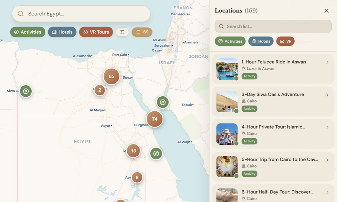Expand the 3-Day Siwa Oasis Adventure chevron
Viewport: 337px width, 202px height.
click(x=327, y=95)
